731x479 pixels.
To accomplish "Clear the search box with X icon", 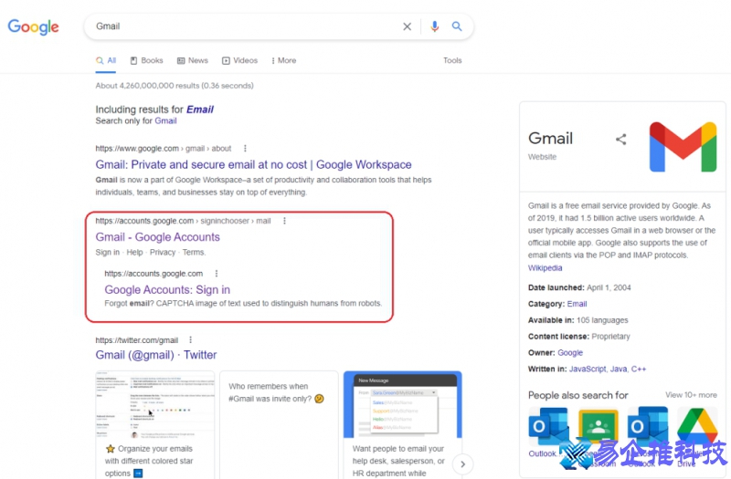I will pos(408,26).
